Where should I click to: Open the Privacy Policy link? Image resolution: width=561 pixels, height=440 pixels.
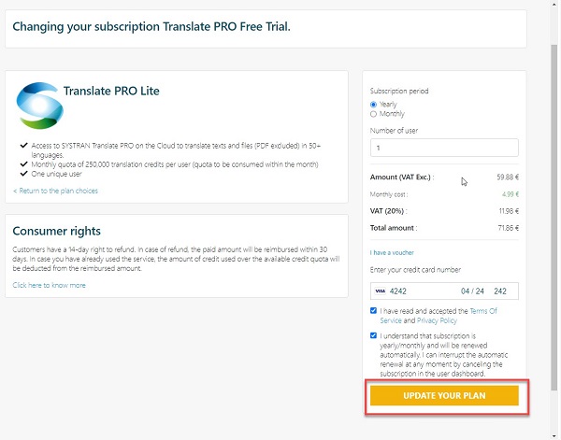(x=437, y=319)
